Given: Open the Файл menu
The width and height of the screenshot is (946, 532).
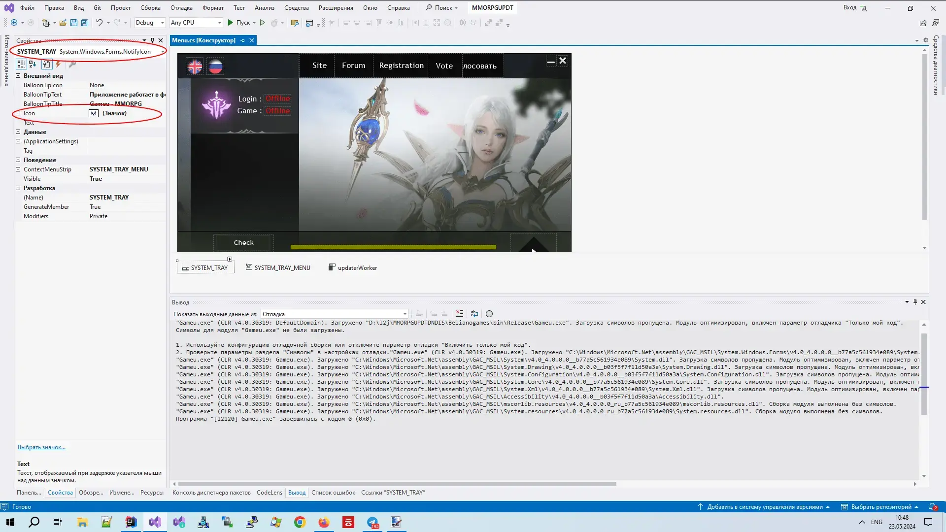Looking at the screenshot, I should coord(27,8).
